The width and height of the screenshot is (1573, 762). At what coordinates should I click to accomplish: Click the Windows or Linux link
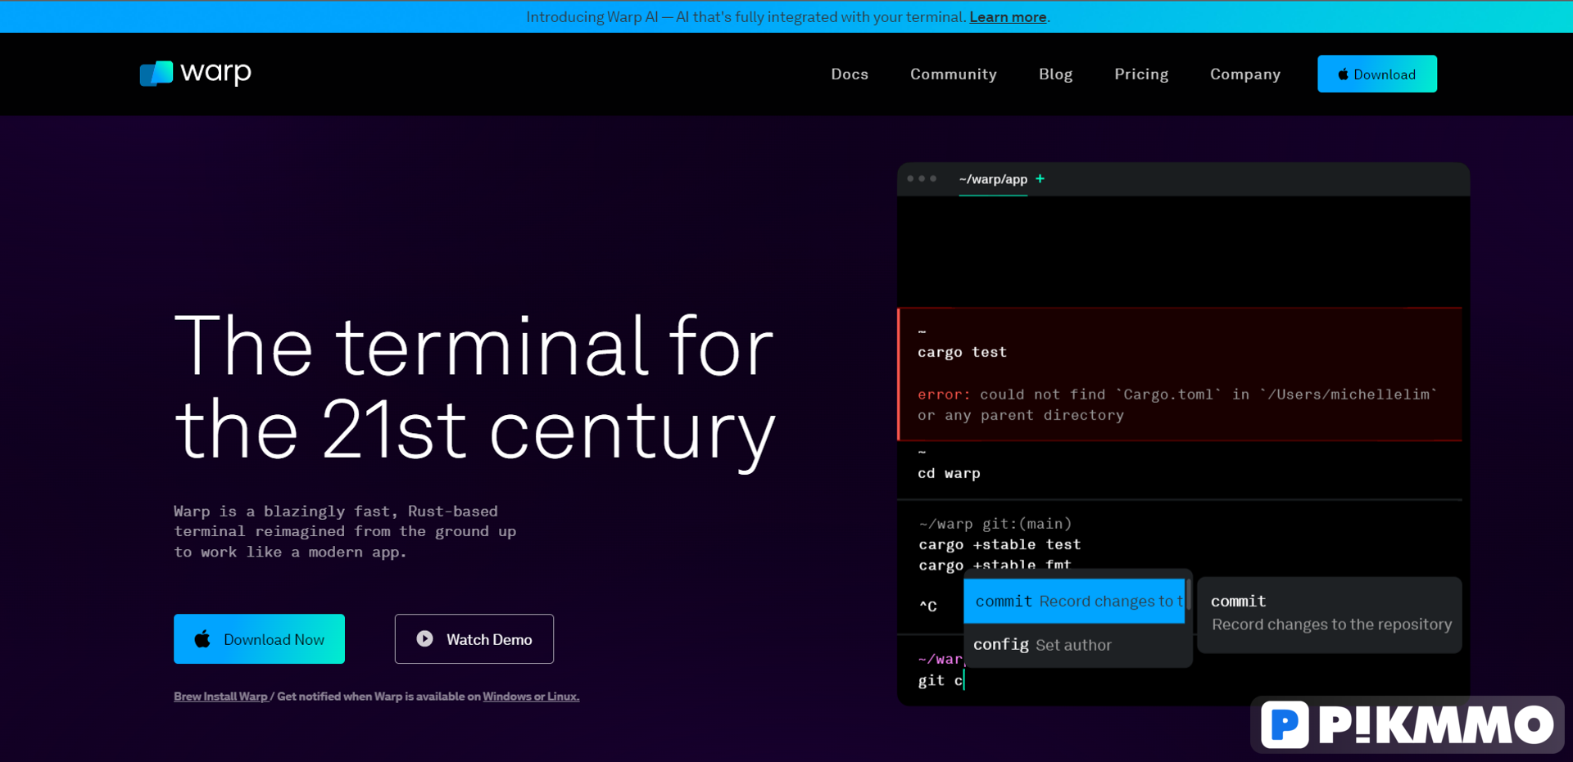[x=531, y=697]
